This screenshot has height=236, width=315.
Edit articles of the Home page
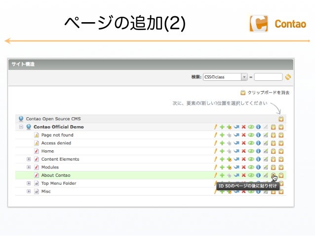pyautogui.click(x=266, y=151)
